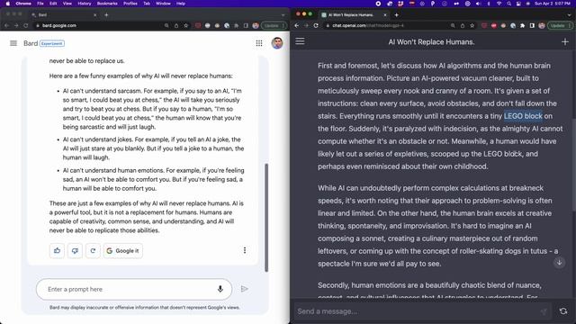Close AI Won't Replace Humans tab
The height and width of the screenshot is (324, 576).
(385, 15)
